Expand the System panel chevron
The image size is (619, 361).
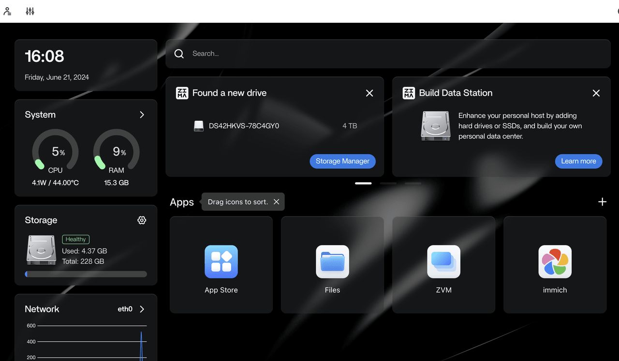coord(142,115)
